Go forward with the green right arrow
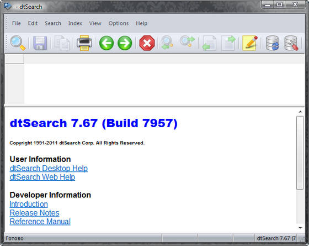This screenshot has height=246, width=309. click(x=125, y=43)
